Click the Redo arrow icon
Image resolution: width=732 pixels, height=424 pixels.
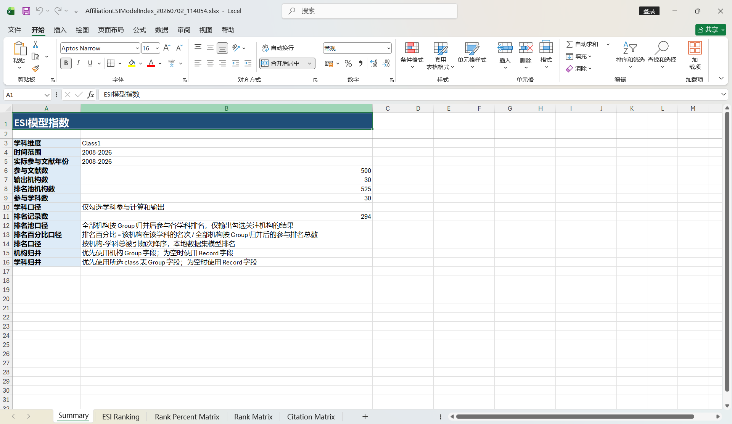coord(58,11)
